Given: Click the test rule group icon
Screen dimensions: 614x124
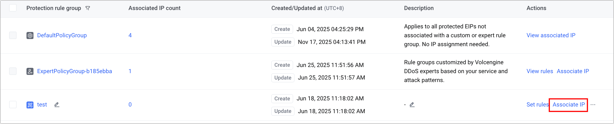Looking at the screenshot, I should click(x=30, y=105).
